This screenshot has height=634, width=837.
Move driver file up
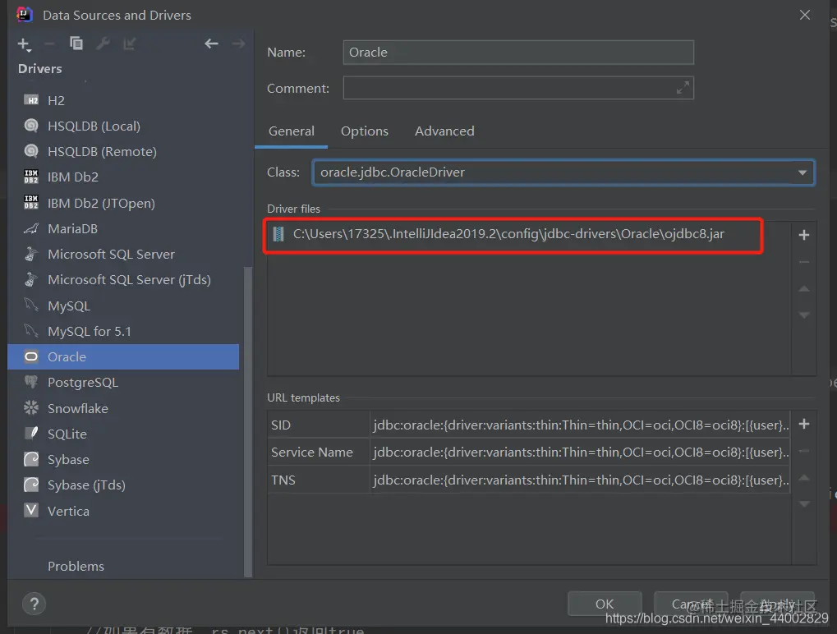804,289
